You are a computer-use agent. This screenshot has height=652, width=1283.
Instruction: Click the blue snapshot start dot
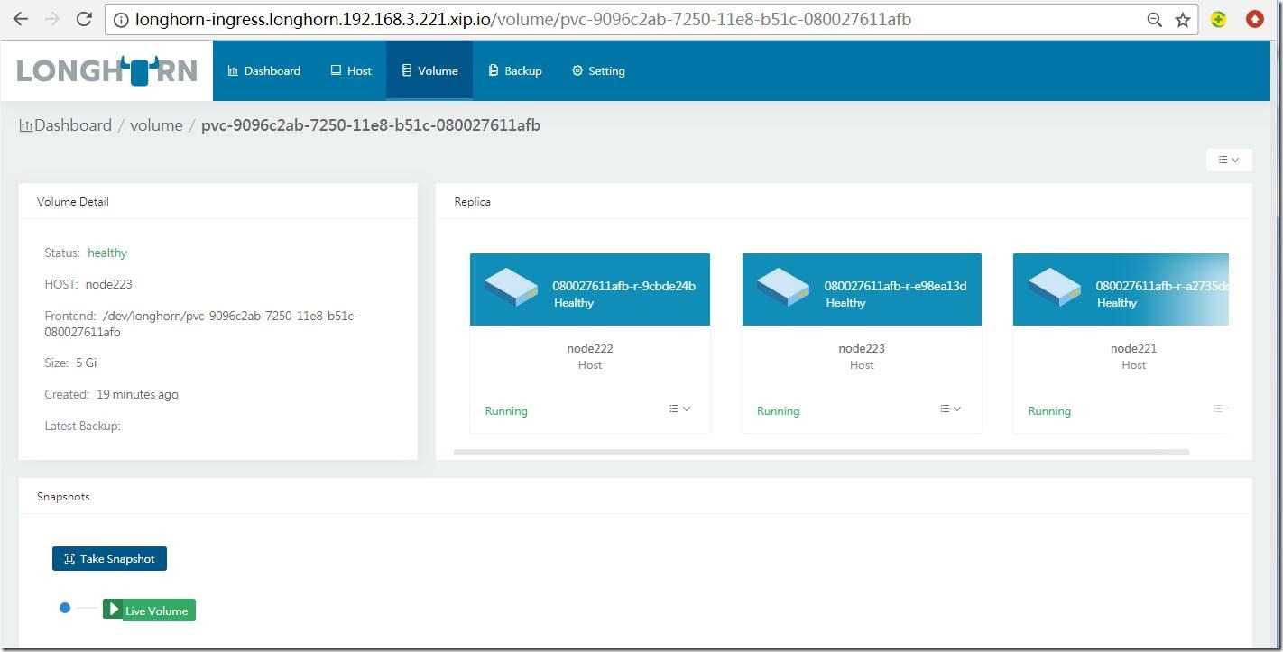pos(65,608)
